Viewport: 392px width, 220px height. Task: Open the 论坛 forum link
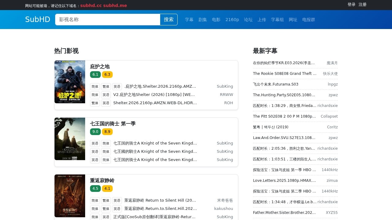248,20
